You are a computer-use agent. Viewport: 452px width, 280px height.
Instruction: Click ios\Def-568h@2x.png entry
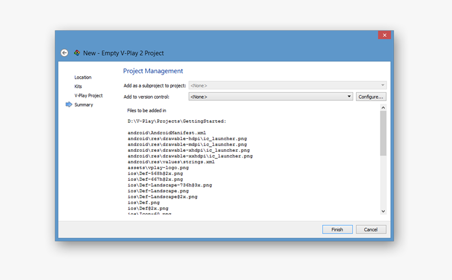tap(155, 173)
